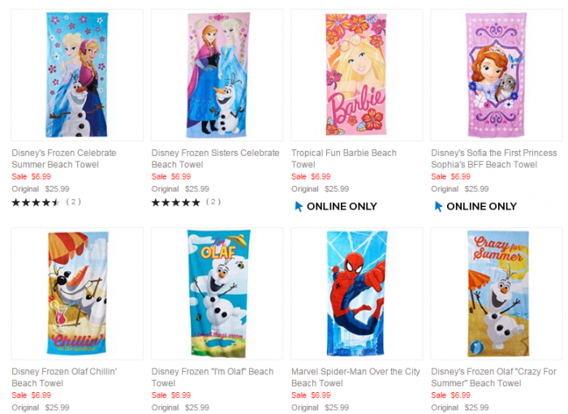The image size is (568, 414).
Task: Open the Disney Frozen Sisters Celebrate Beach Towel link
Action: (x=215, y=158)
